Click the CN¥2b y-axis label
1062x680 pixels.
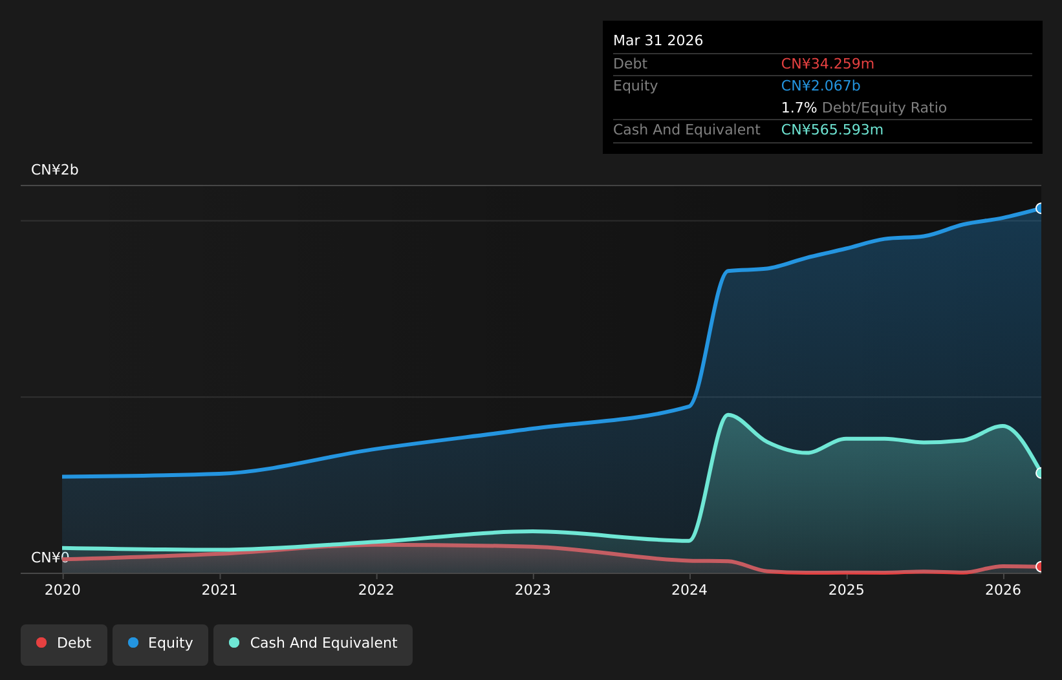point(55,170)
